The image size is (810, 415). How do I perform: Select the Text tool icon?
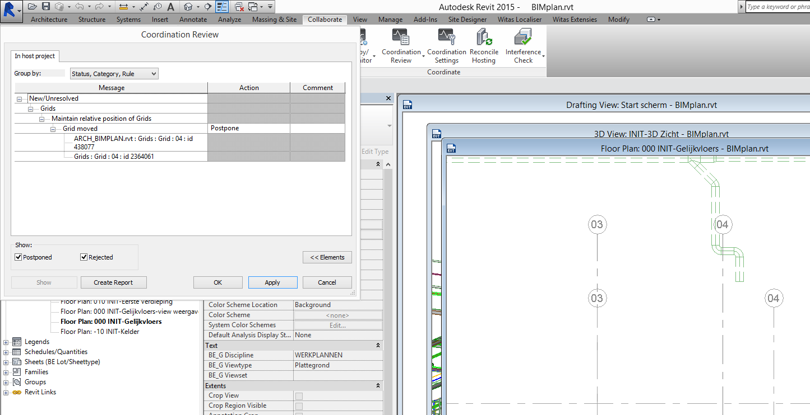171,7
